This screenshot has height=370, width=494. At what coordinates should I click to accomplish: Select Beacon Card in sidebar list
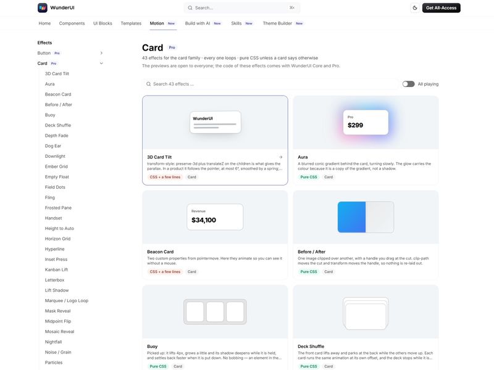pyautogui.click(x=58, y=94)
